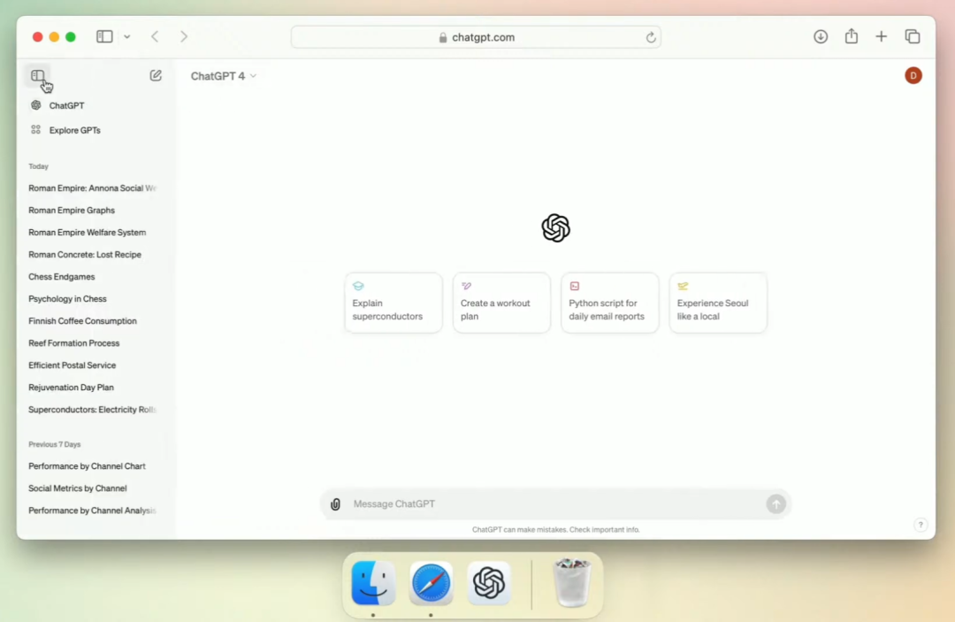
Task: Expand the Safari sidebar chevron
Action: pos(126,36)
